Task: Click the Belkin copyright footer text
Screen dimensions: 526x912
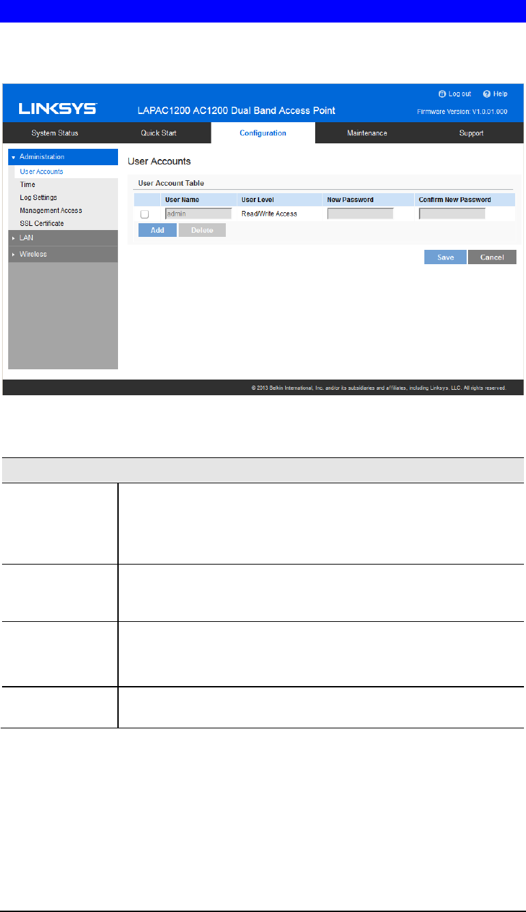Action: click(379, 388)
